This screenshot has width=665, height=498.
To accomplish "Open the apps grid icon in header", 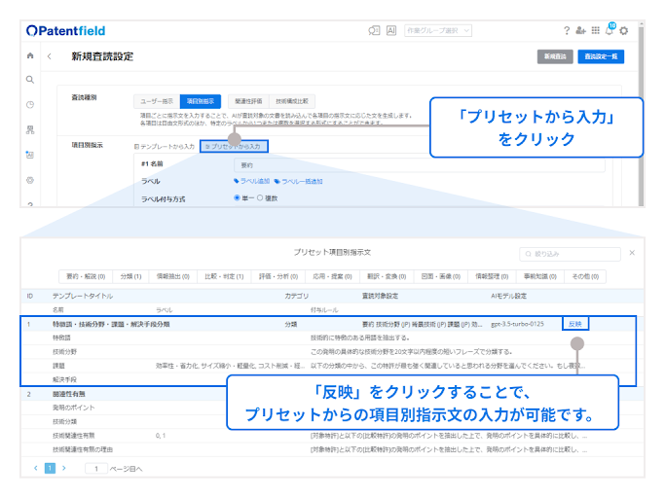I will point(595,31).
